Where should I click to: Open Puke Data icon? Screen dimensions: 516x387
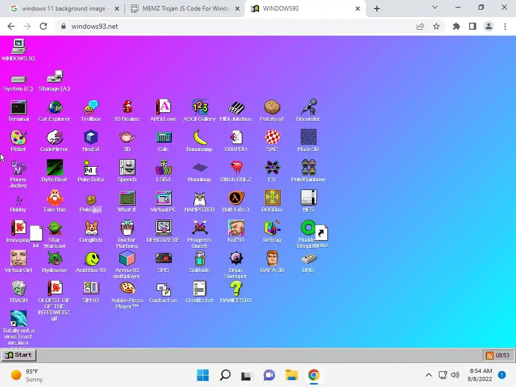(x=91, y=171)
